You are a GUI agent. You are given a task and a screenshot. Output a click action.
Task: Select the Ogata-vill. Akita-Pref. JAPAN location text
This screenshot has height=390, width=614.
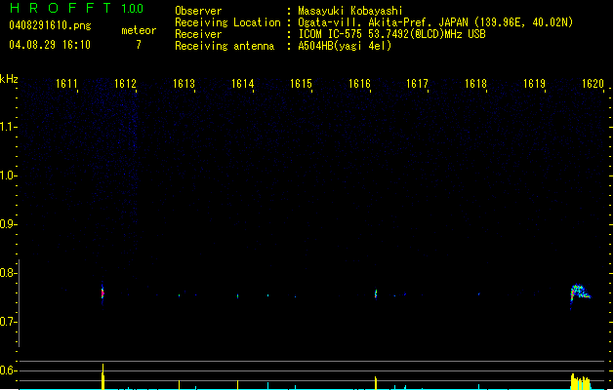(x=435, y=22)
